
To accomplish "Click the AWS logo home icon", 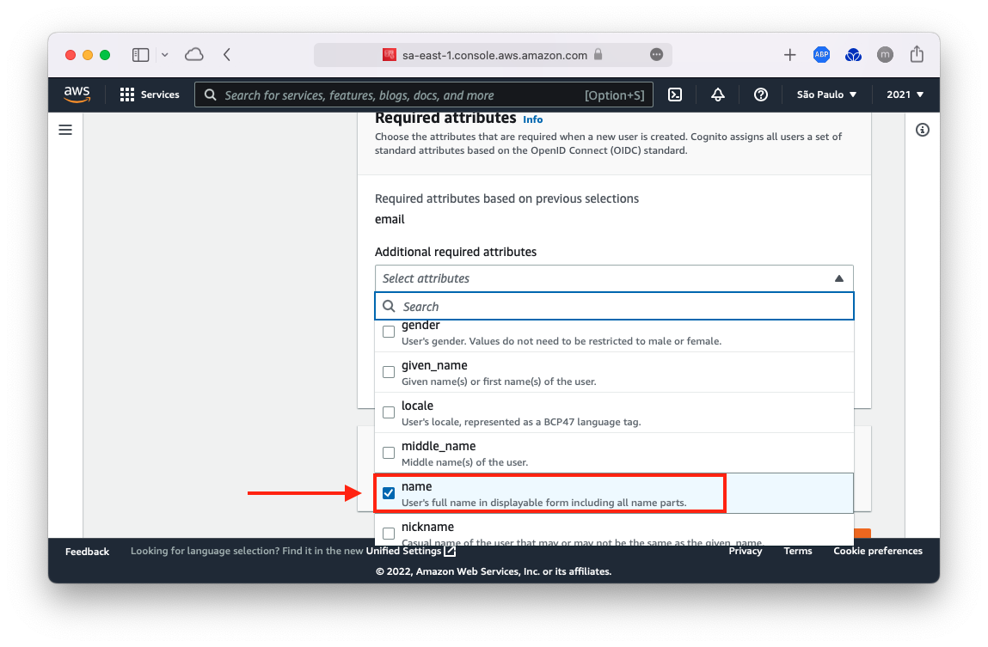I will pos(77,95).
